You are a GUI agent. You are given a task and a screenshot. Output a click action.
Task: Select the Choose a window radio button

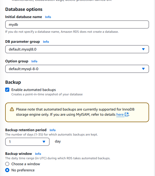(x=7, y=164)
